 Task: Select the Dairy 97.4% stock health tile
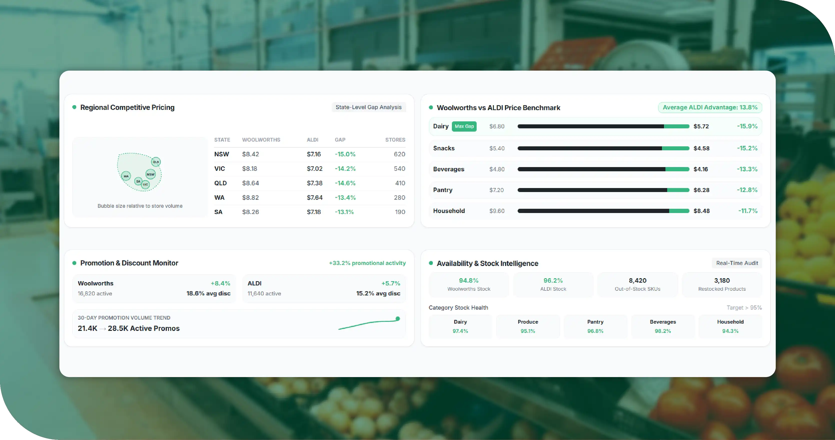[460, 326]
